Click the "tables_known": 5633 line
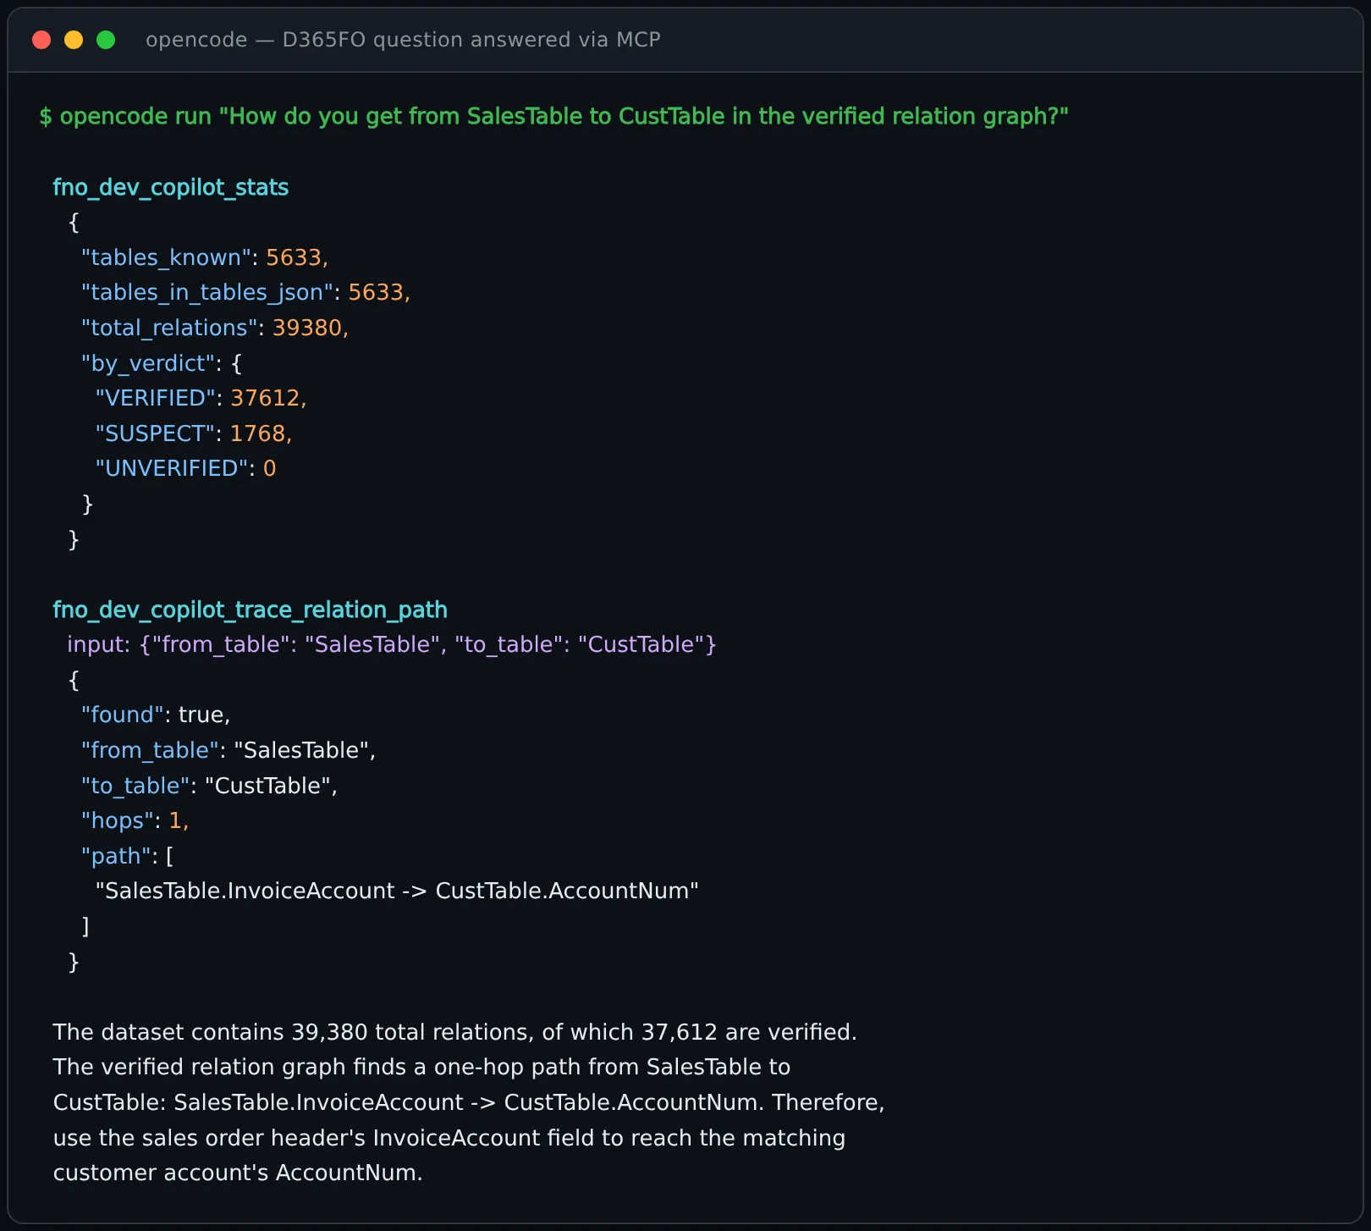This screenshot has width=1371, height=1231. (x=205, y=257)
